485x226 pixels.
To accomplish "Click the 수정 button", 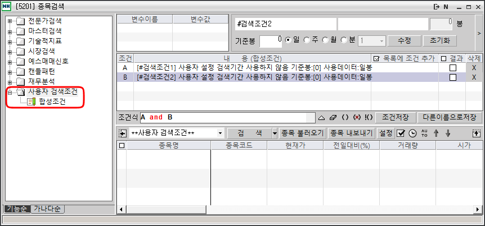I will (405, 41).
